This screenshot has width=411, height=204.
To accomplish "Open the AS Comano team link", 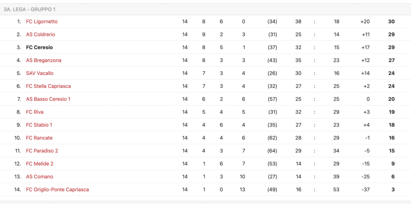I will pyautogui.click(x=40, y=177).
